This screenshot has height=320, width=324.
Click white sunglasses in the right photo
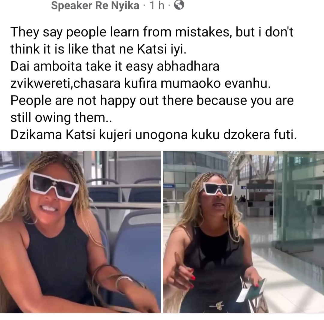coord(218,189)
